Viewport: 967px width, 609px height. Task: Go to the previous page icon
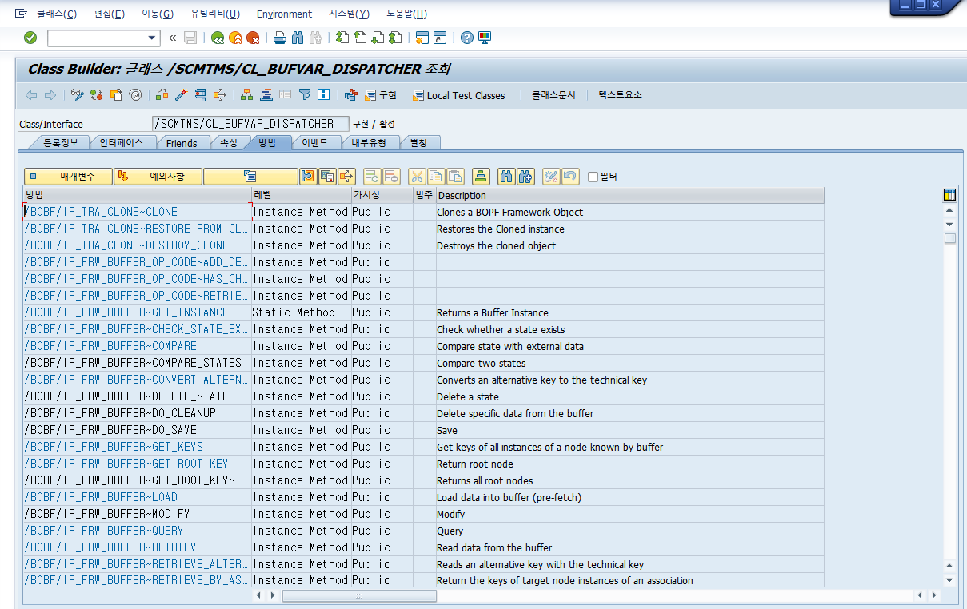(x=360, y=38)
